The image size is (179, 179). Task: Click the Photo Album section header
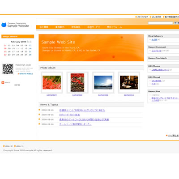coord(91,68)
